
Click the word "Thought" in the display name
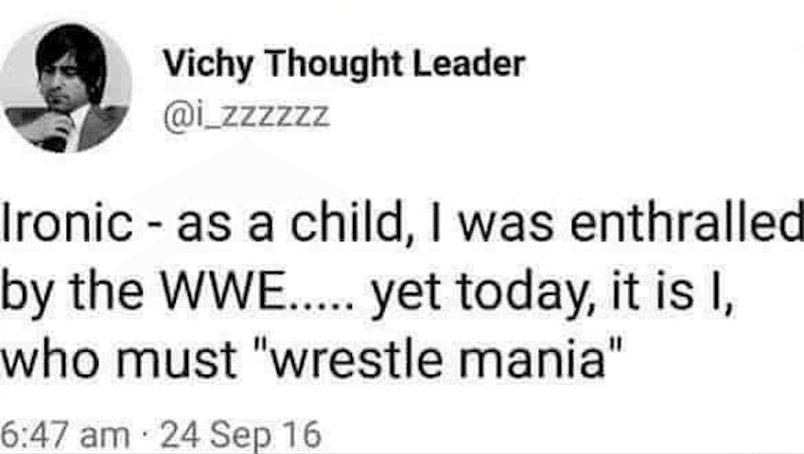[331, 64]
